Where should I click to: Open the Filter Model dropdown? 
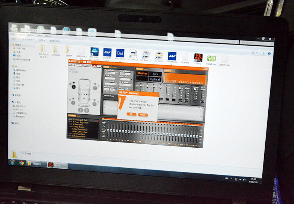point(125,73)
